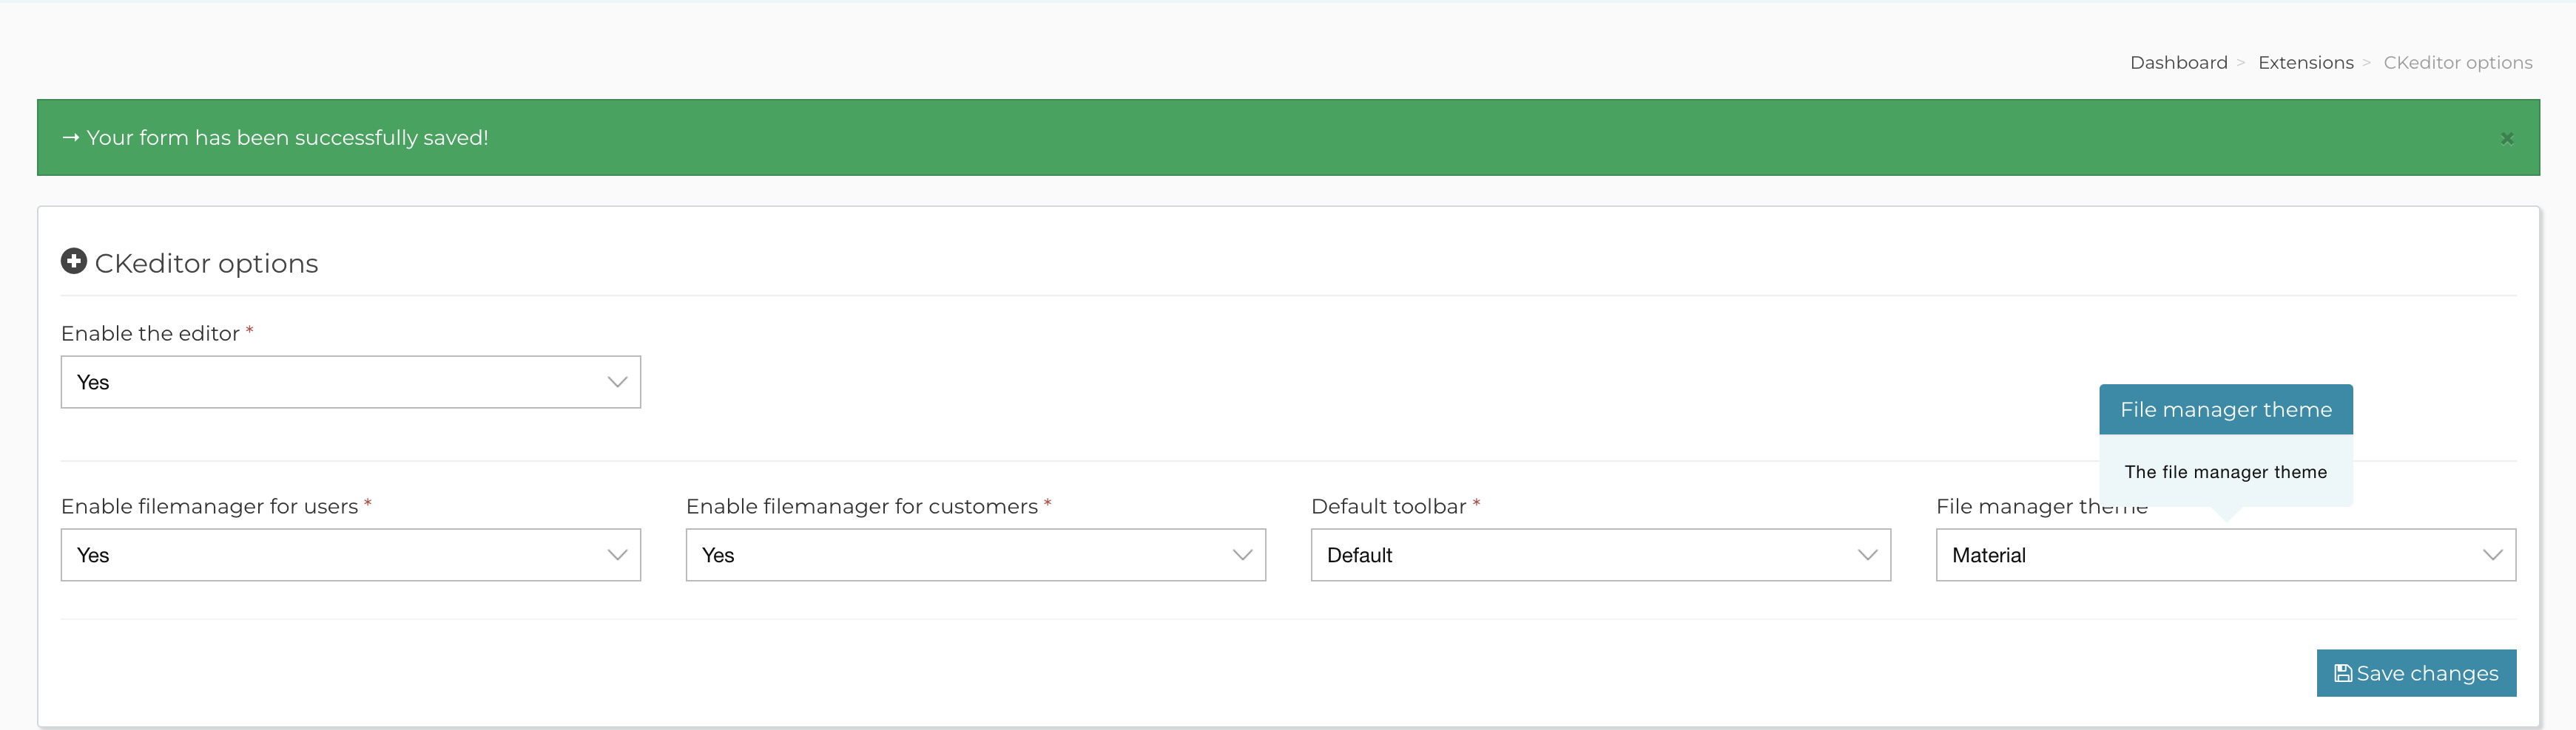
Task: Click the success message text
Action: (287, 138)
